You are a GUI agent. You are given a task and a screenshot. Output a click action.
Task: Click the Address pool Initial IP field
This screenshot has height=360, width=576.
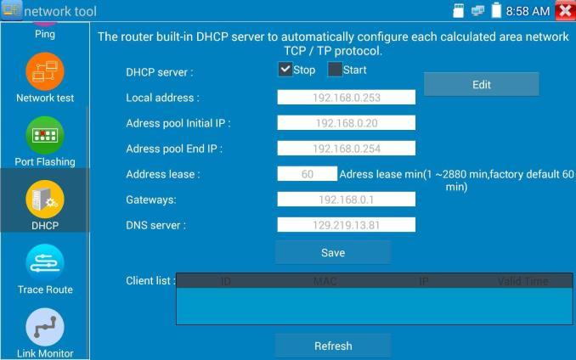346,122
